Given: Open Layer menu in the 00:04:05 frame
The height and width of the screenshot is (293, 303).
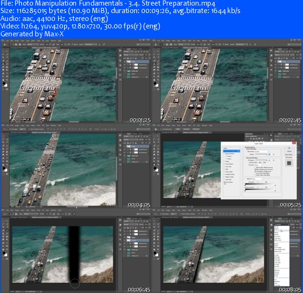Looking at the screenshot, I should pos(22,126).
